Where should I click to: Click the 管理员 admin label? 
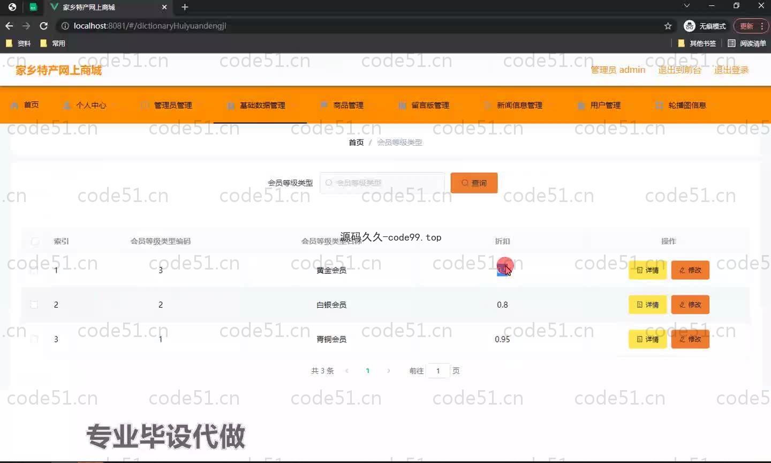(618, 70)
